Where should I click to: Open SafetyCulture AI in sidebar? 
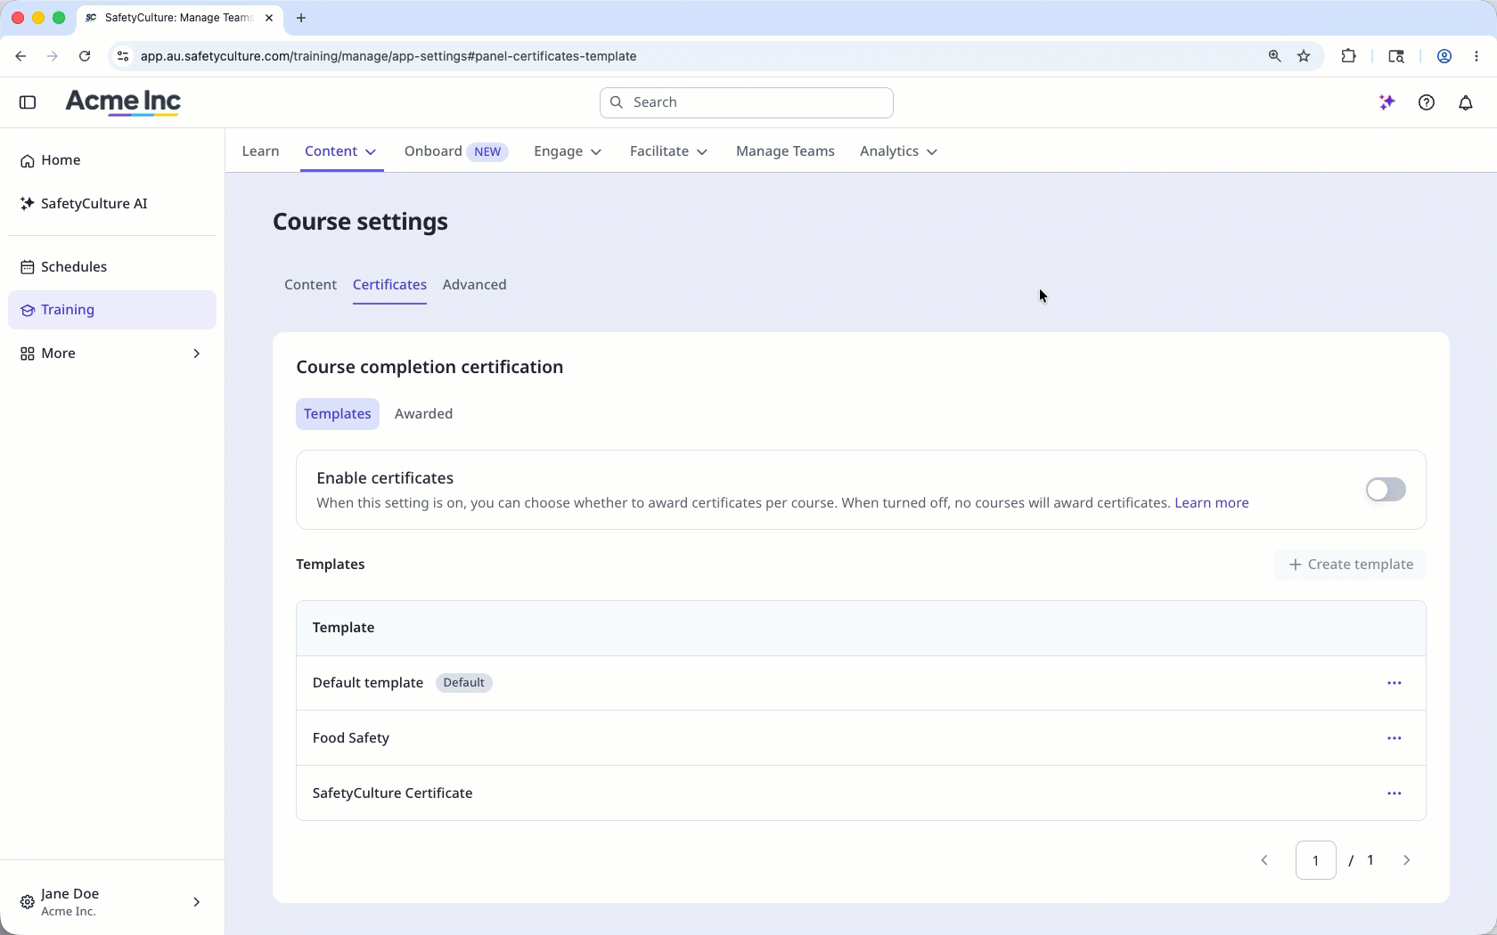pyautogui.click(x=112, y=204)
